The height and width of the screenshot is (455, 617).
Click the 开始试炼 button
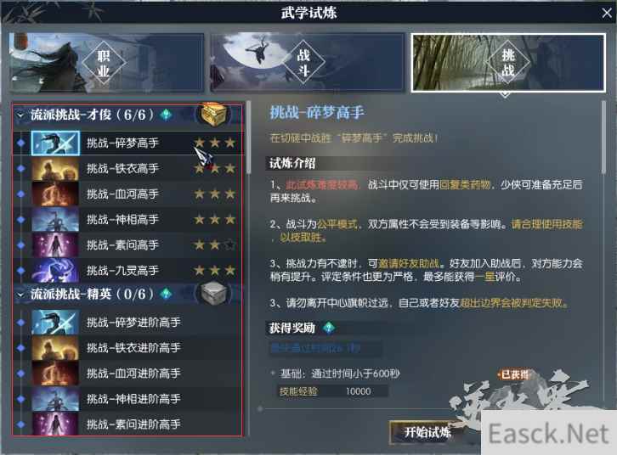coord(427,432)
